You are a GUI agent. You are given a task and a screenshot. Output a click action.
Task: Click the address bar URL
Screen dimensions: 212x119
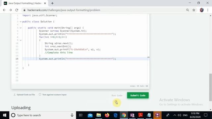tap(64, 10)
